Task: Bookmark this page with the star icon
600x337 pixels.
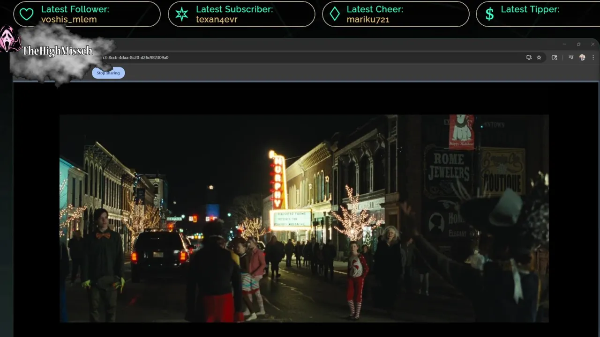Action: [539, 58]
